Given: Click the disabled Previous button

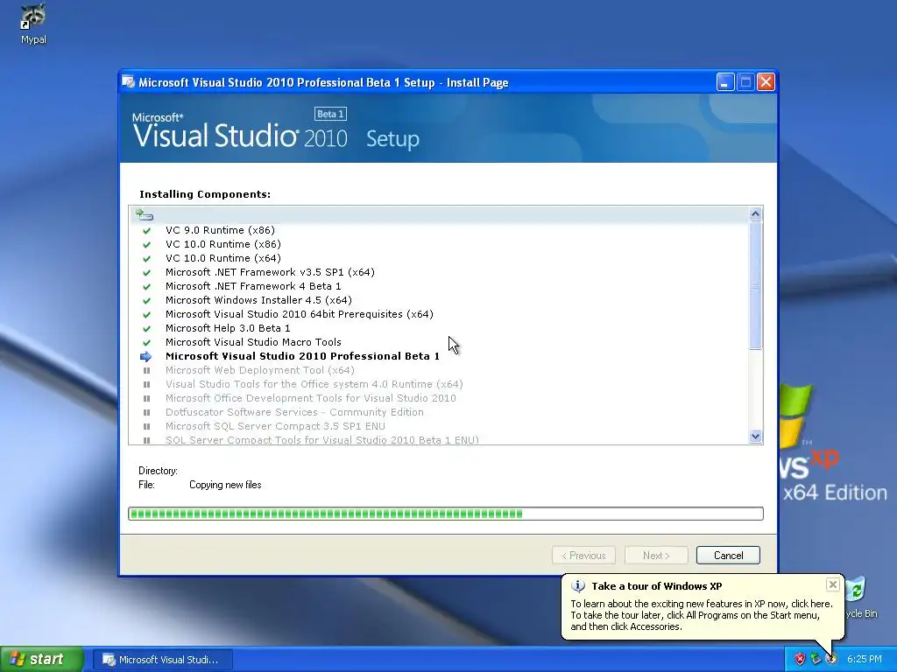Looking at the screenshot, I should coord(583,556).
